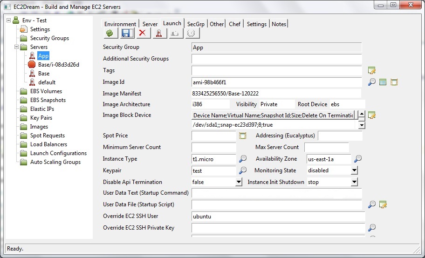Screen dimensions: 425x258
Task: Click the Minimum Server Count field
Action: 214,148
